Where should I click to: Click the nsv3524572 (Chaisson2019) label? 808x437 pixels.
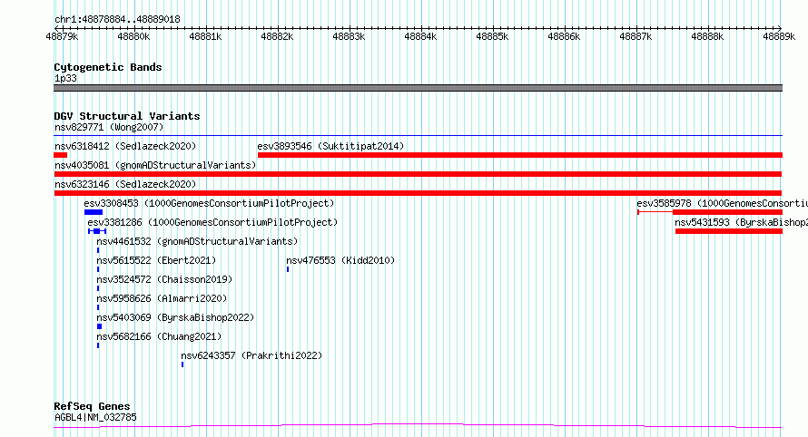tap(165, 279)
